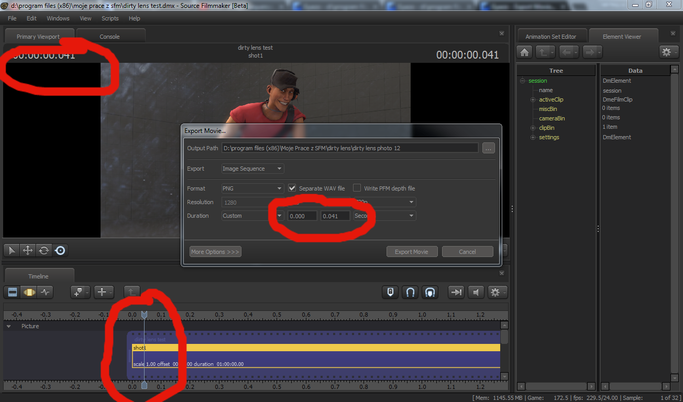
Task: Click the playhead marker on upper timeline ruler
Action: [145, 315]
